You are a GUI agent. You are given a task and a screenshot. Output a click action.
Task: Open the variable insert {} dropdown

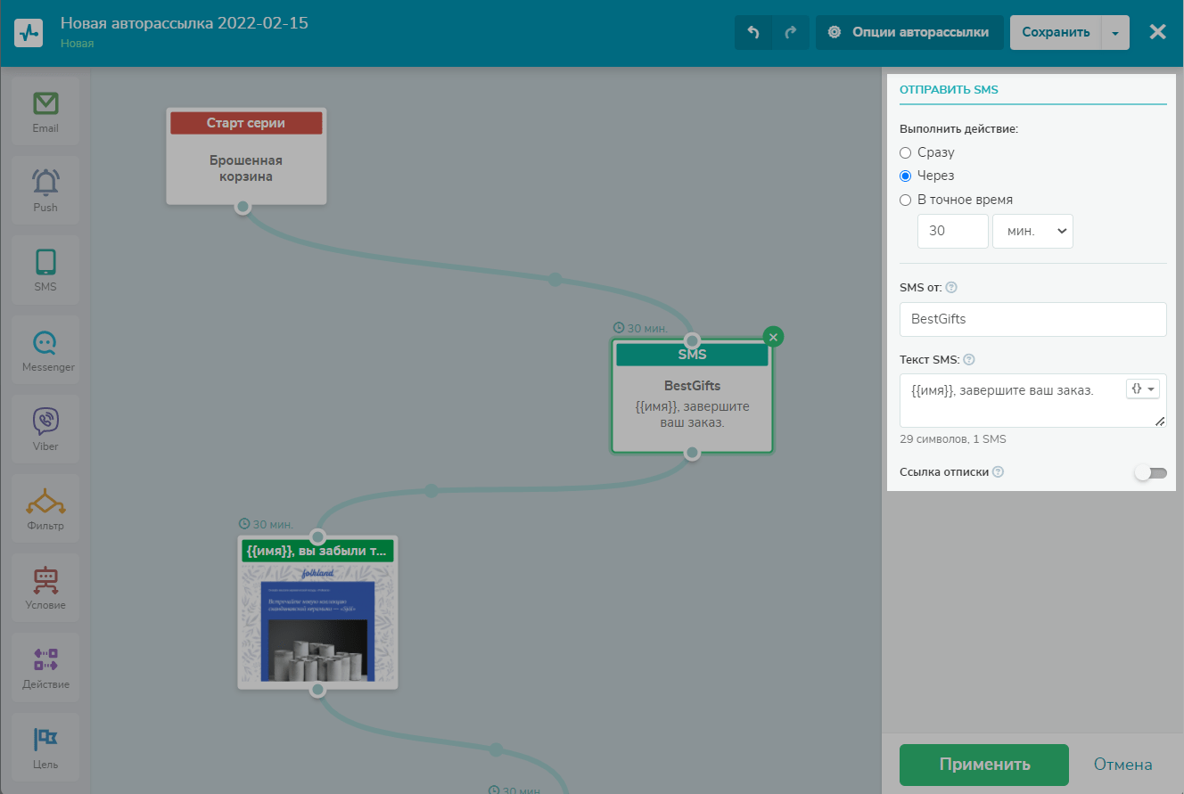click(1142, 389)
